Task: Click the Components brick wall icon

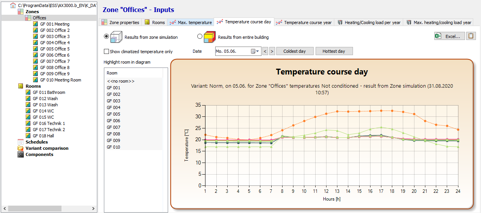Action: click(x=21, y=154)
